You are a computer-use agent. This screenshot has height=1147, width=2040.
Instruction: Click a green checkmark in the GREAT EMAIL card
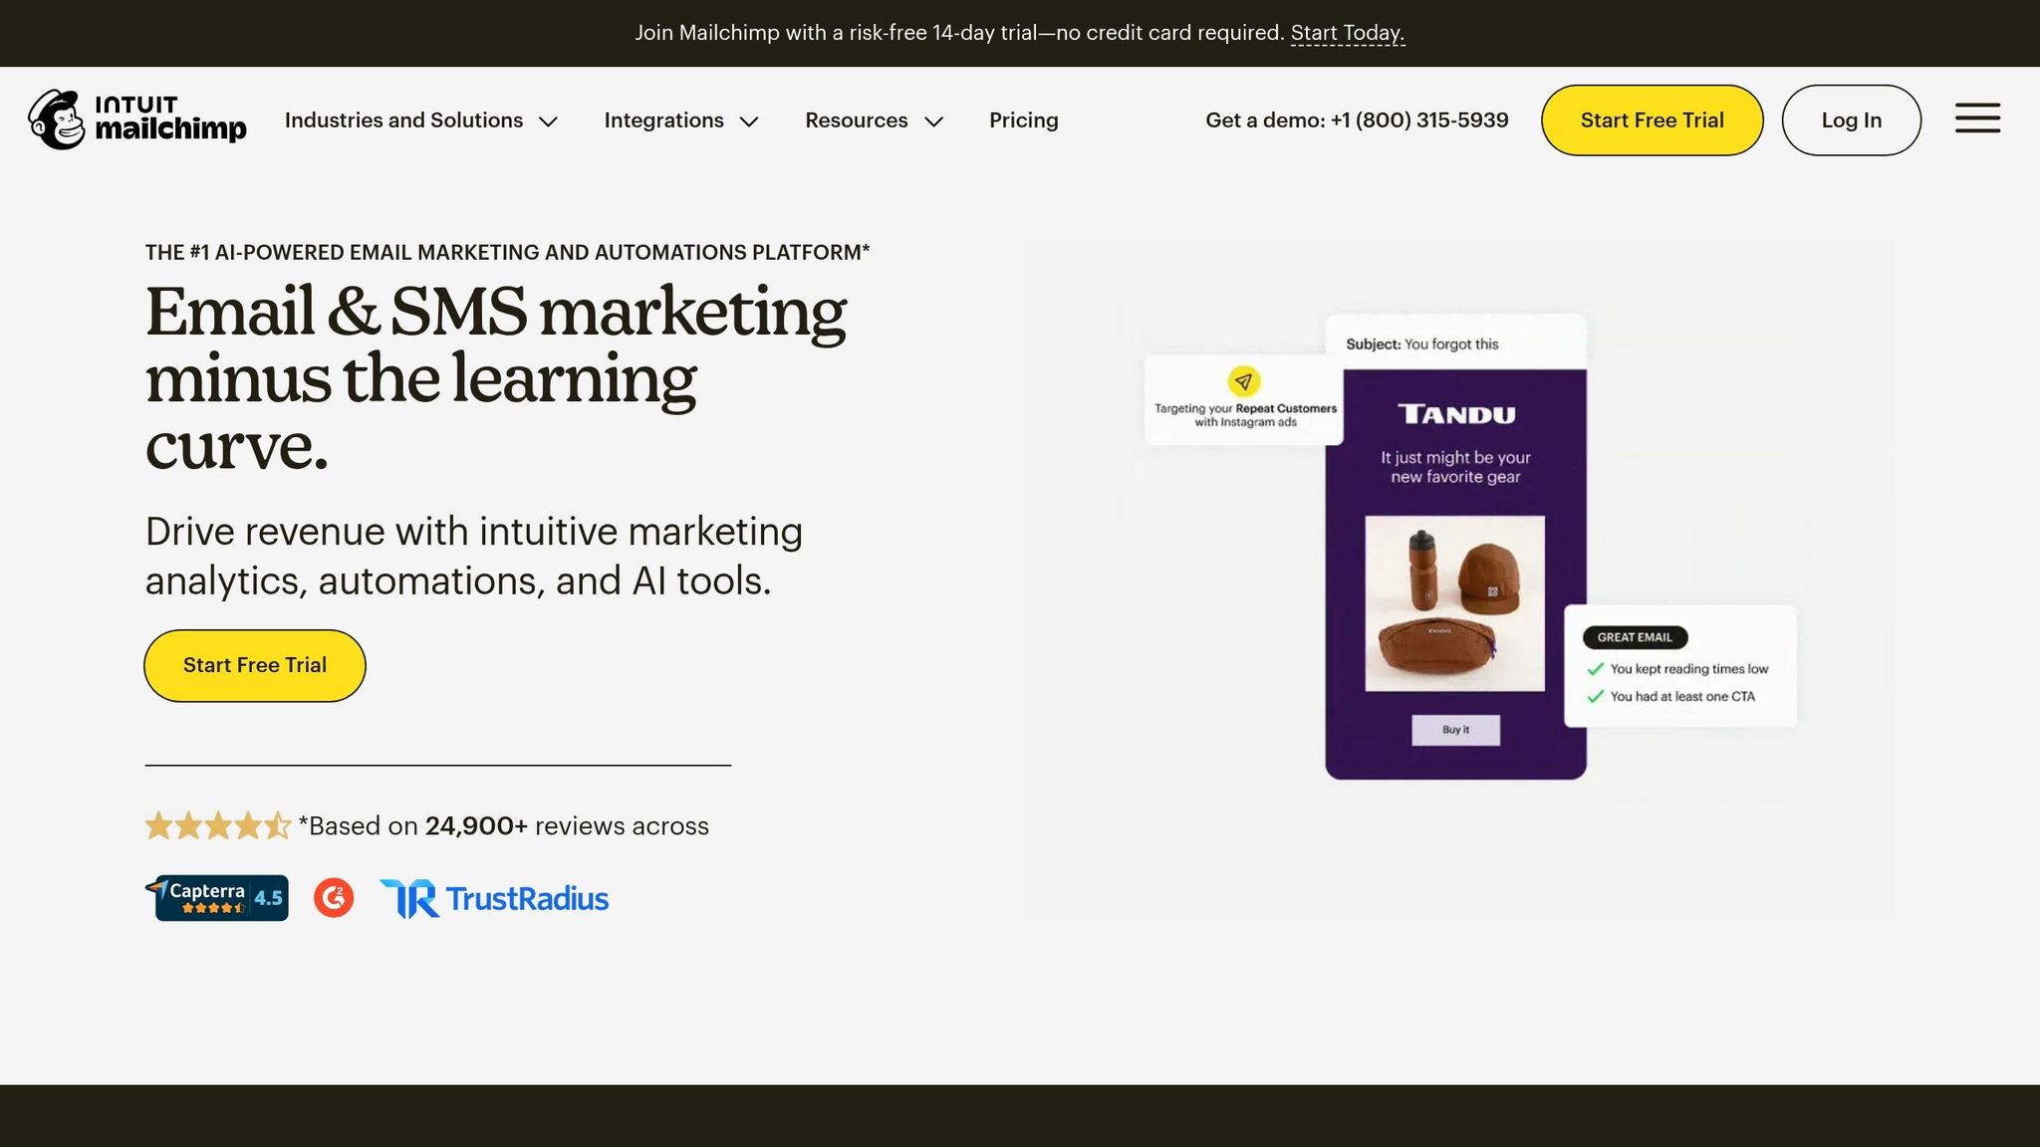click(x=1596, y=669)
